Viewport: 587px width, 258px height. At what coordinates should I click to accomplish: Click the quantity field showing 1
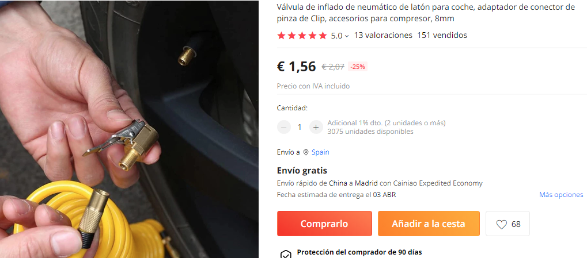click(300, 128)
